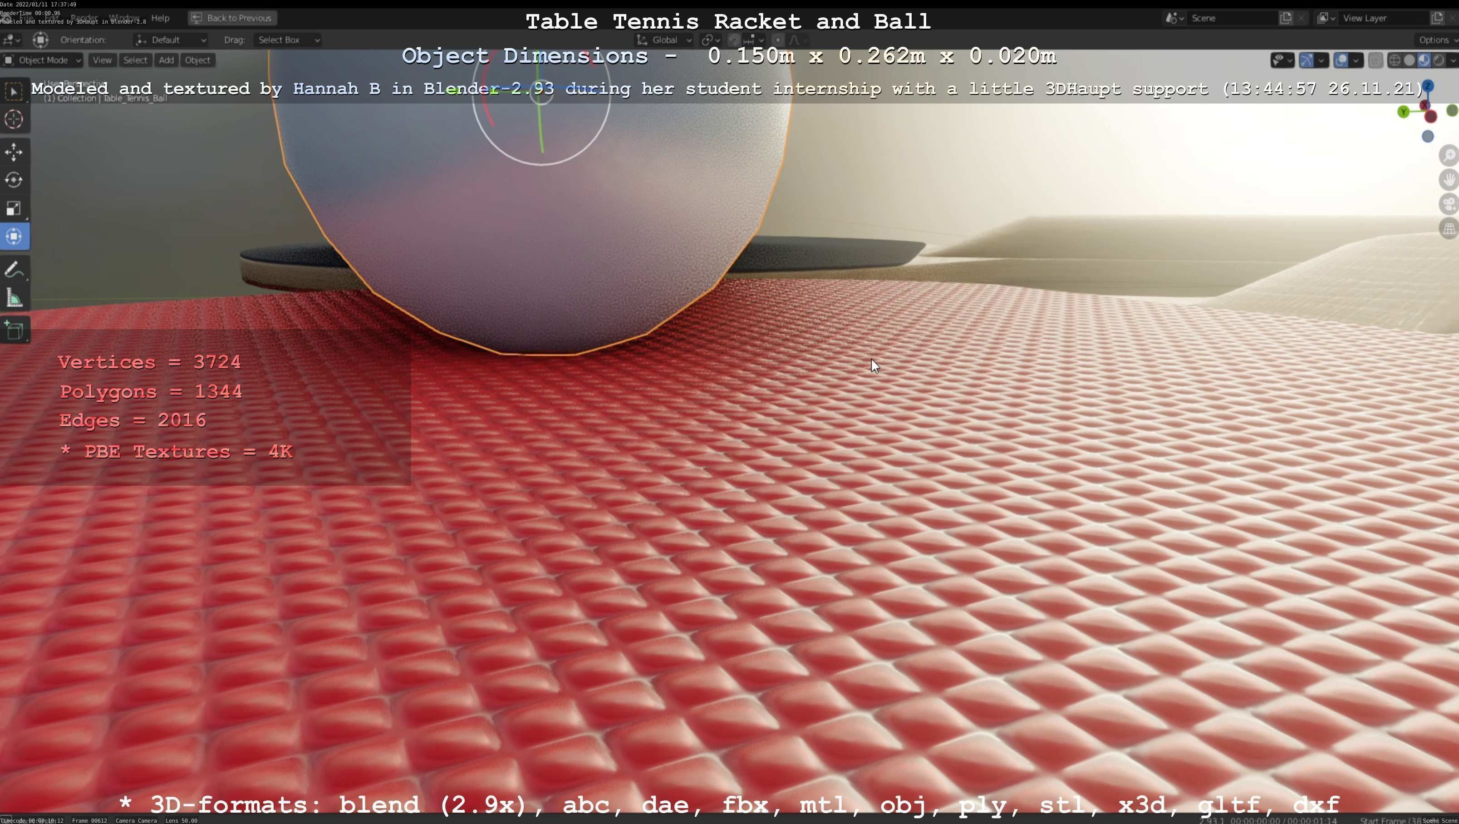
Task: Select the Add Cube tool
Action: pyautogui.click(x=14, y=331)
